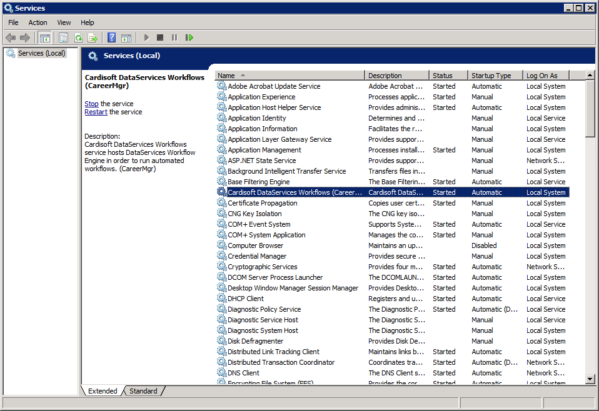Select Distributed Transaction Coordinator row

(x=393, y=362)
